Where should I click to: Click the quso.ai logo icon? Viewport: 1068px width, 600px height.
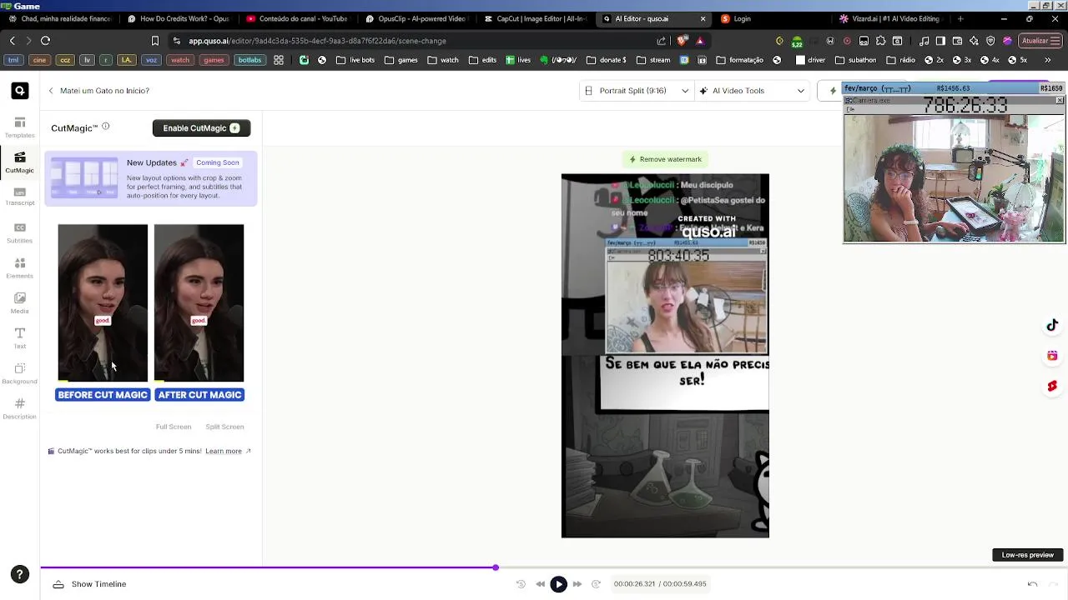[20, 90]
